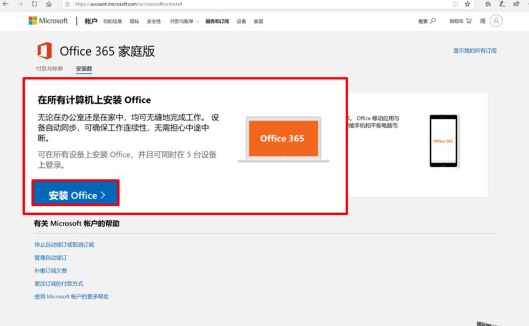The width and height of the screenshot is (529, 326).
Task: Click the share page icon
Action: tap(516, 4)
